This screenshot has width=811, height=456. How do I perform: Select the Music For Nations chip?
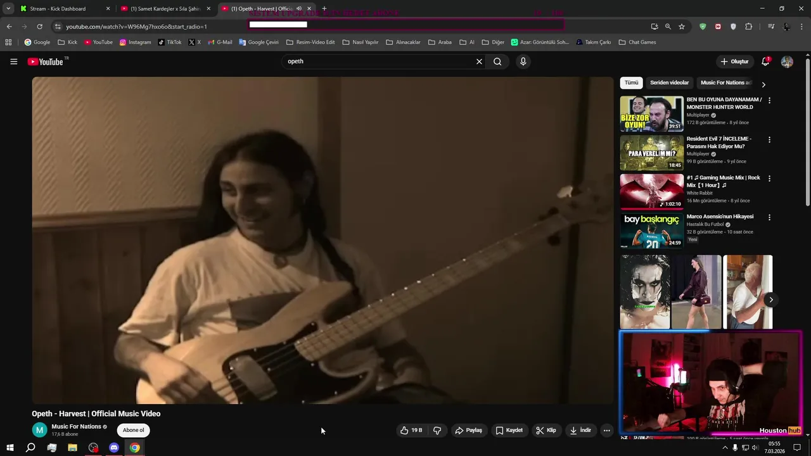pos(725,83)
